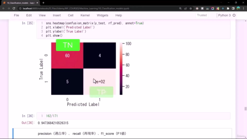Click the In [36] cell prompt
Image resolution: width=247 pixels, height=139 pixels.
(28, 116)
